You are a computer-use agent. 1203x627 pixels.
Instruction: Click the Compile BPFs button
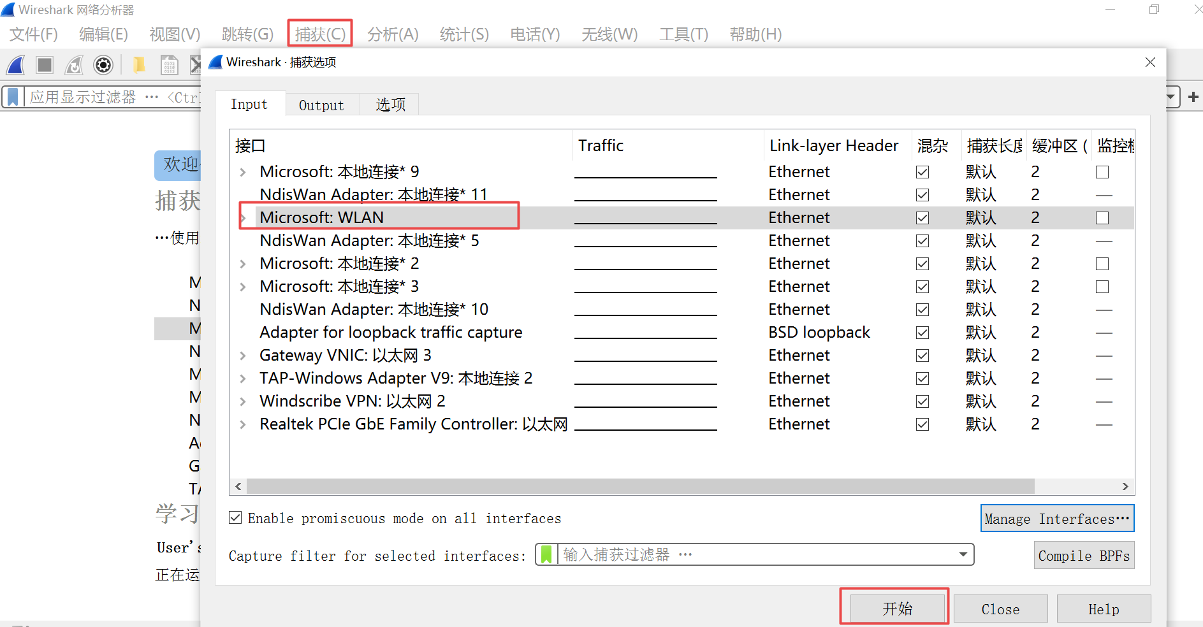pos(1084,555)
